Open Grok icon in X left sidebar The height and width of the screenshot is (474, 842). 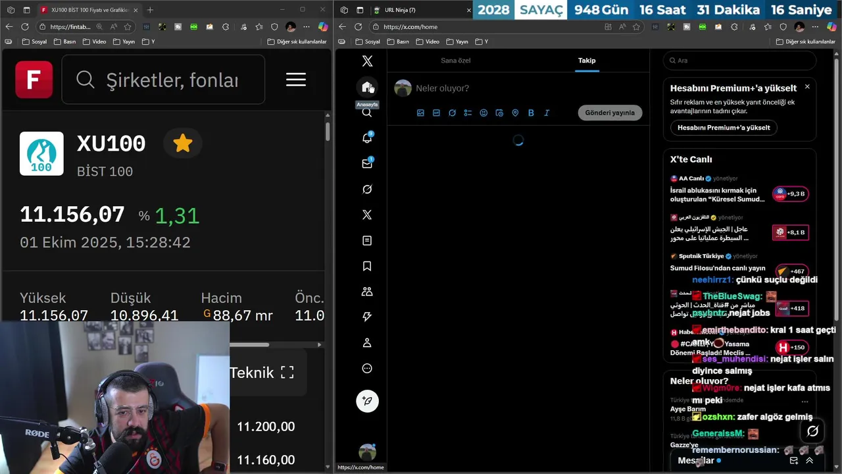367,189
